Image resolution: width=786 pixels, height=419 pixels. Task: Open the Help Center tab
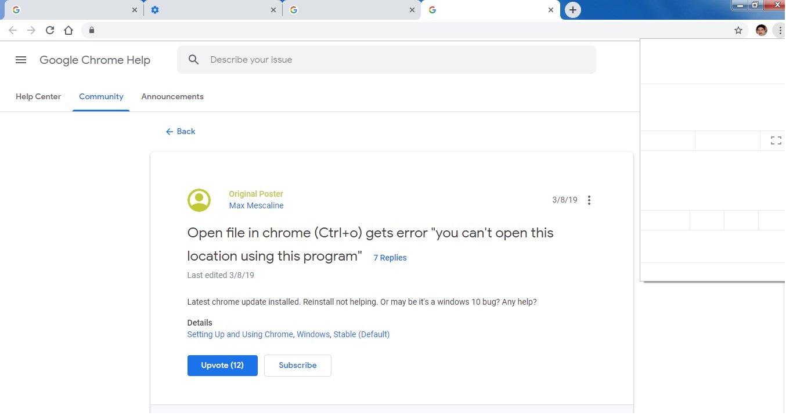tap(38, 97)
